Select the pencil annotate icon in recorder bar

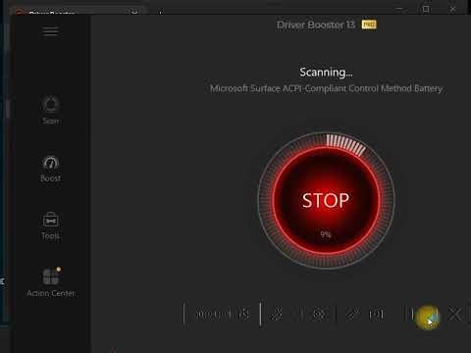(x=352, y=314)
